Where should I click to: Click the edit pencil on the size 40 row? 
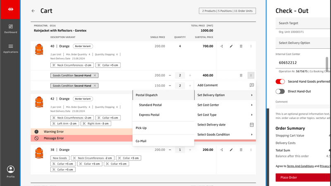(231, 46)
